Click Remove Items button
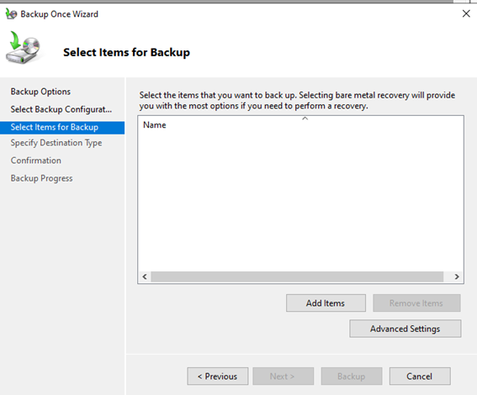 point(416,303)
